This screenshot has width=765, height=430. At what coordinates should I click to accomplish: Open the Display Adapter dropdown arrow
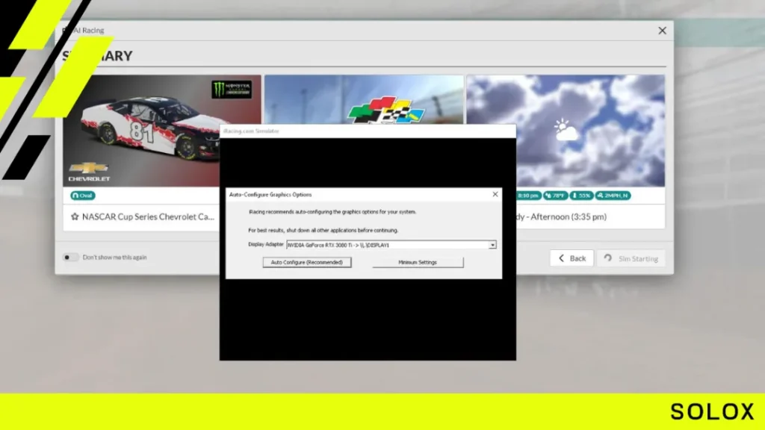click(x=492, y=245)
